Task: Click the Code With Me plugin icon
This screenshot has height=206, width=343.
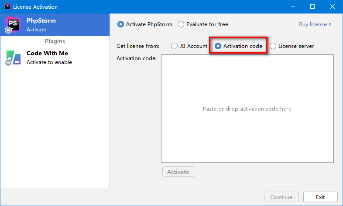Action: pyautogui.click(x=13, y=57)
